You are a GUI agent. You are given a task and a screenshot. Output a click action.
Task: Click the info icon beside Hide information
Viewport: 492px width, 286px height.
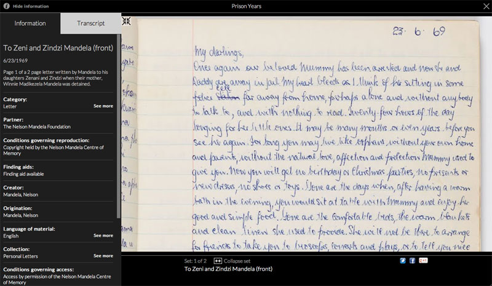[x=6, y=6]
